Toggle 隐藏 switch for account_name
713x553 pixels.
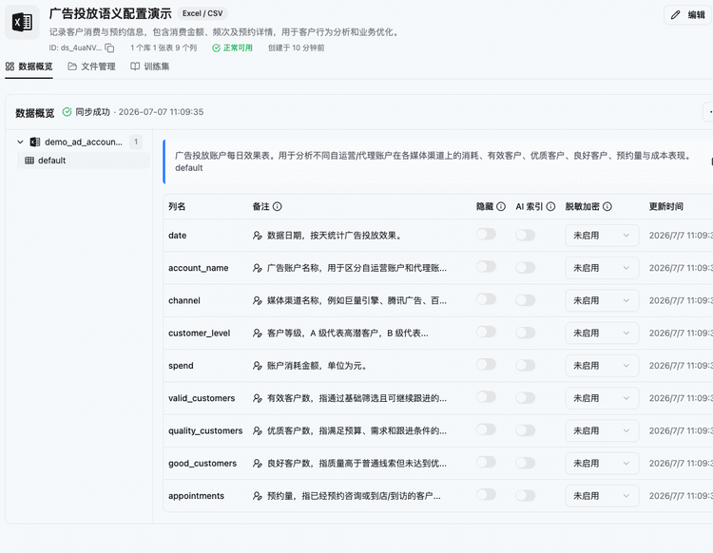coord(486,267)
